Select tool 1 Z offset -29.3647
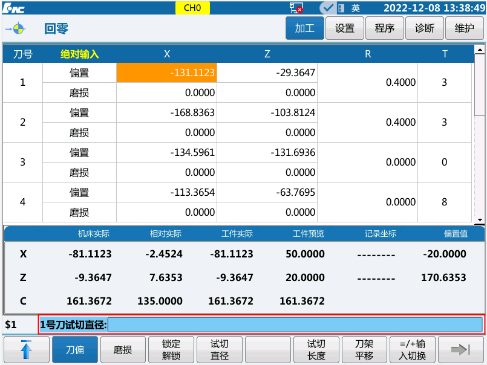Viewport: 487px width, 365px height. point(267,73)
